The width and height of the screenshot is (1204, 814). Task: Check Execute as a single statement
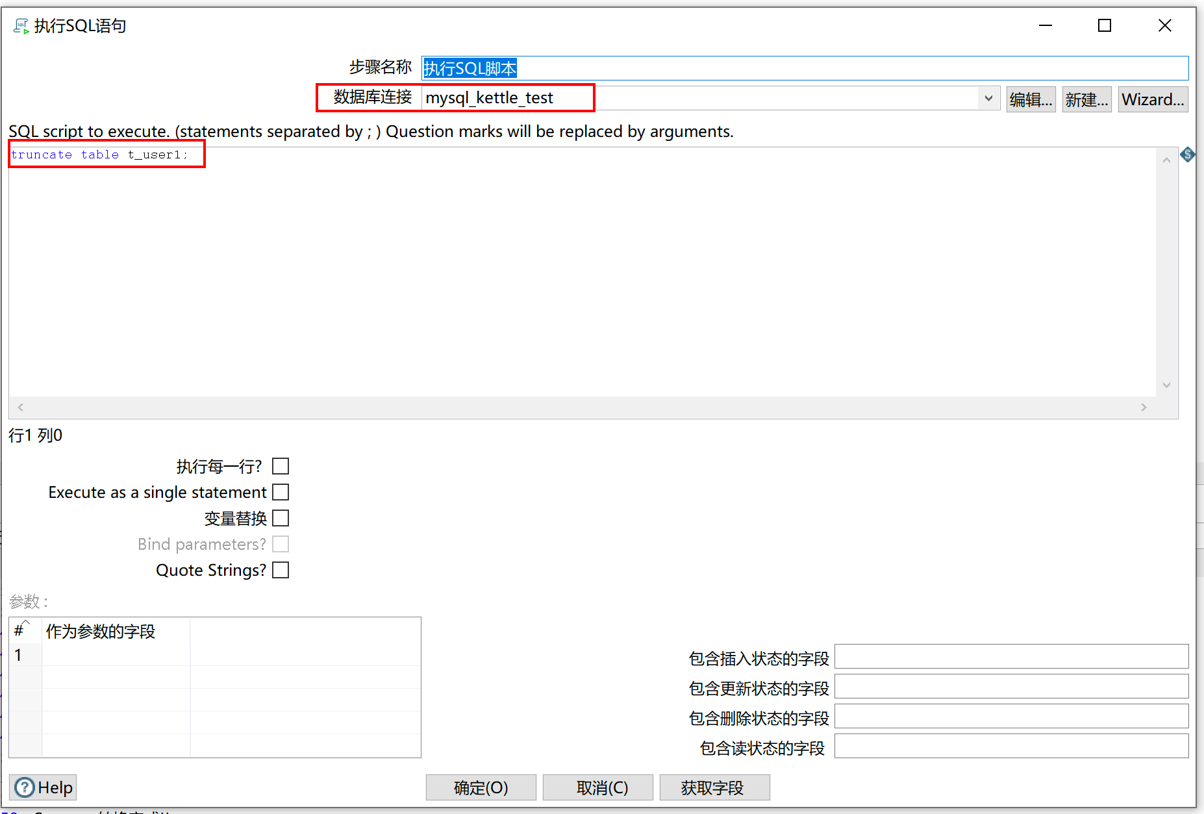click(x=281, y=492)
